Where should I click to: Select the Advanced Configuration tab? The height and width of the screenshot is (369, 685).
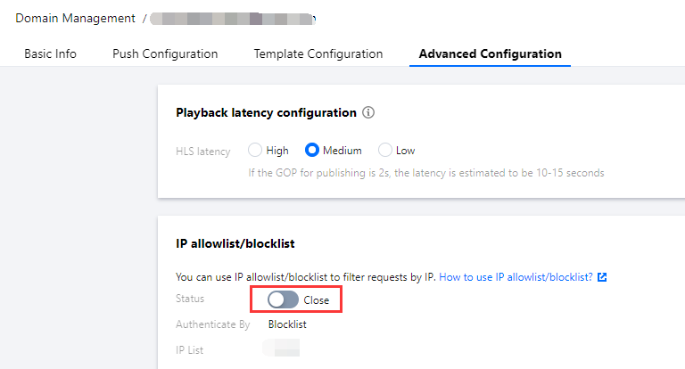pos(491,53)
